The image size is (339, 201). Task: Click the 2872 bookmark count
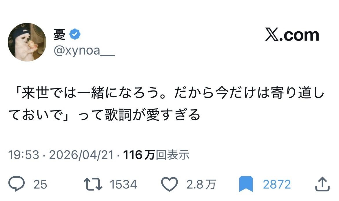pos(277,184)
